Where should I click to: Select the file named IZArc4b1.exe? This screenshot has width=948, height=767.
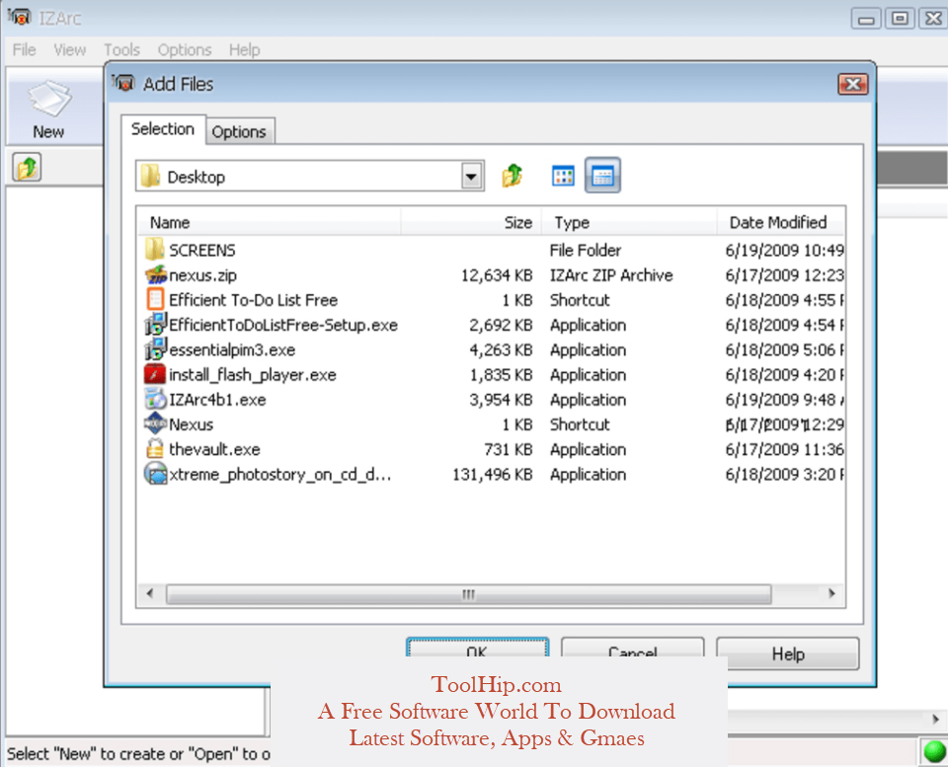(x=217, y=400)
